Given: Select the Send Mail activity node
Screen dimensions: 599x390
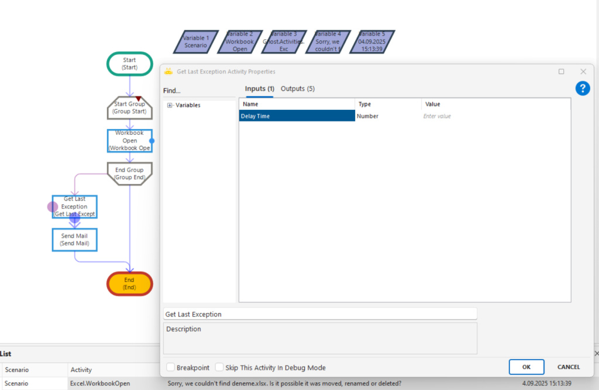Looking at the screenshot, I should pyautogui.click(x=74, y=239).
